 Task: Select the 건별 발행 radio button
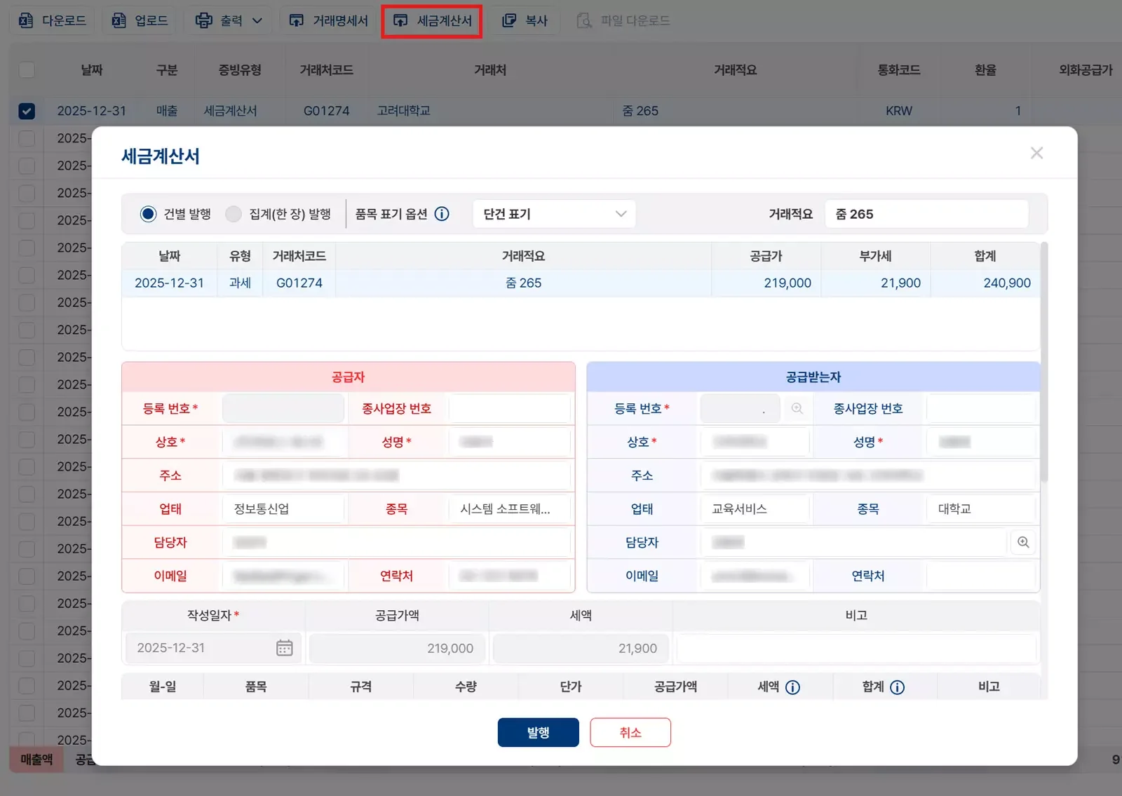(x=148, y=214)
